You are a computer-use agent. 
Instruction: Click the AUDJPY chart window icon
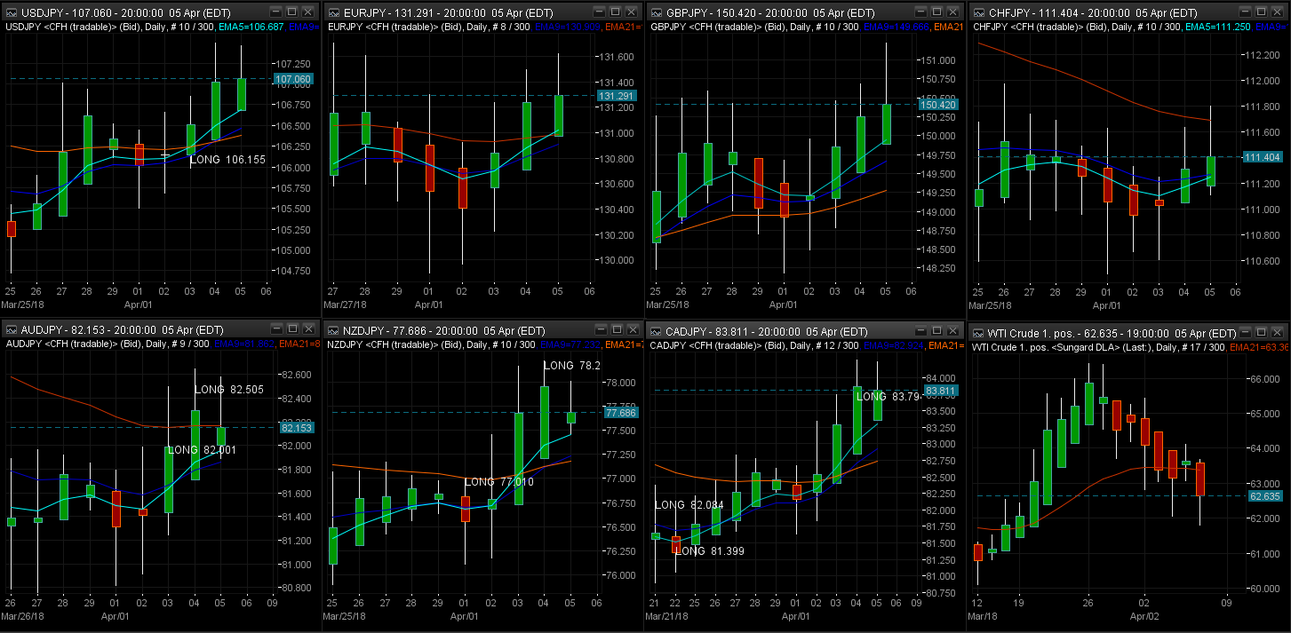pyautogui.click(x=10, y=329)
